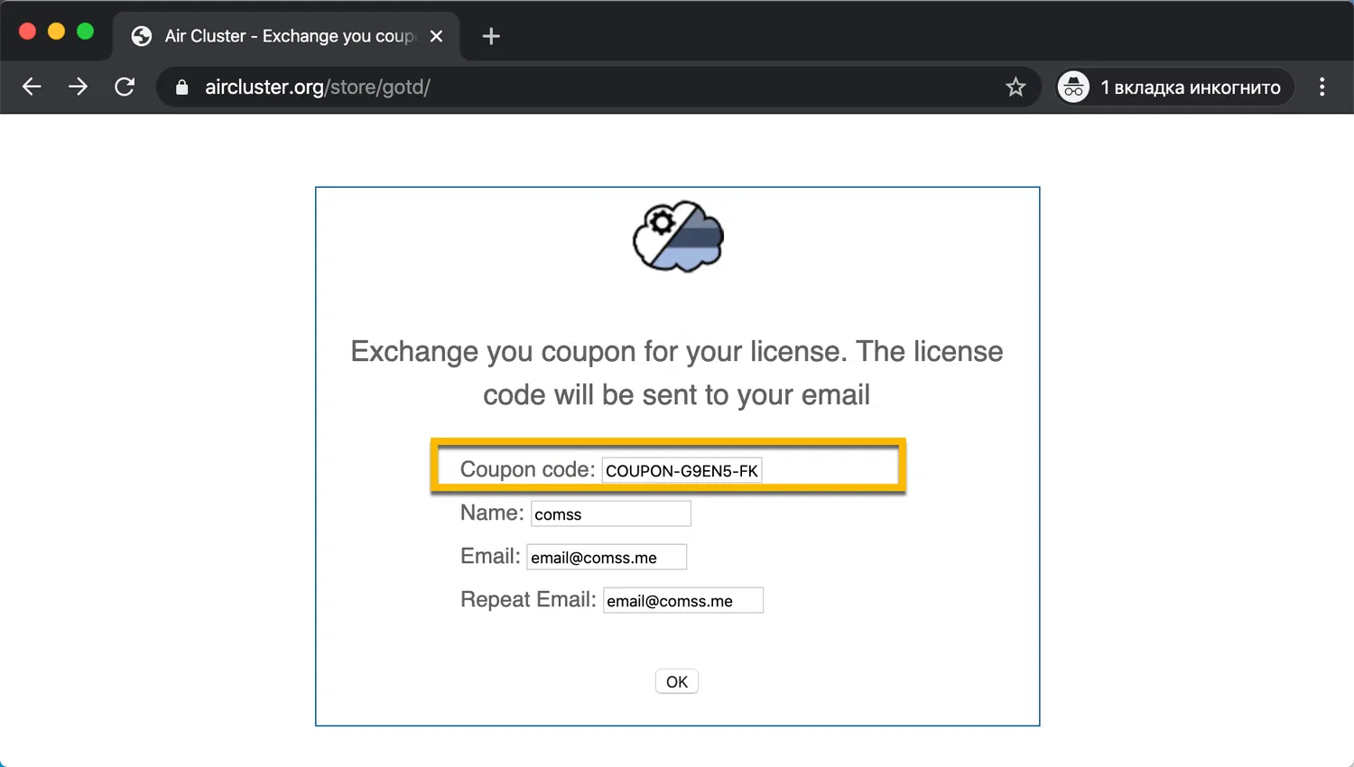Click the "Repeat Email:" label
The width and height of the screenshot is (1354, 767).
tap(528, 599)
